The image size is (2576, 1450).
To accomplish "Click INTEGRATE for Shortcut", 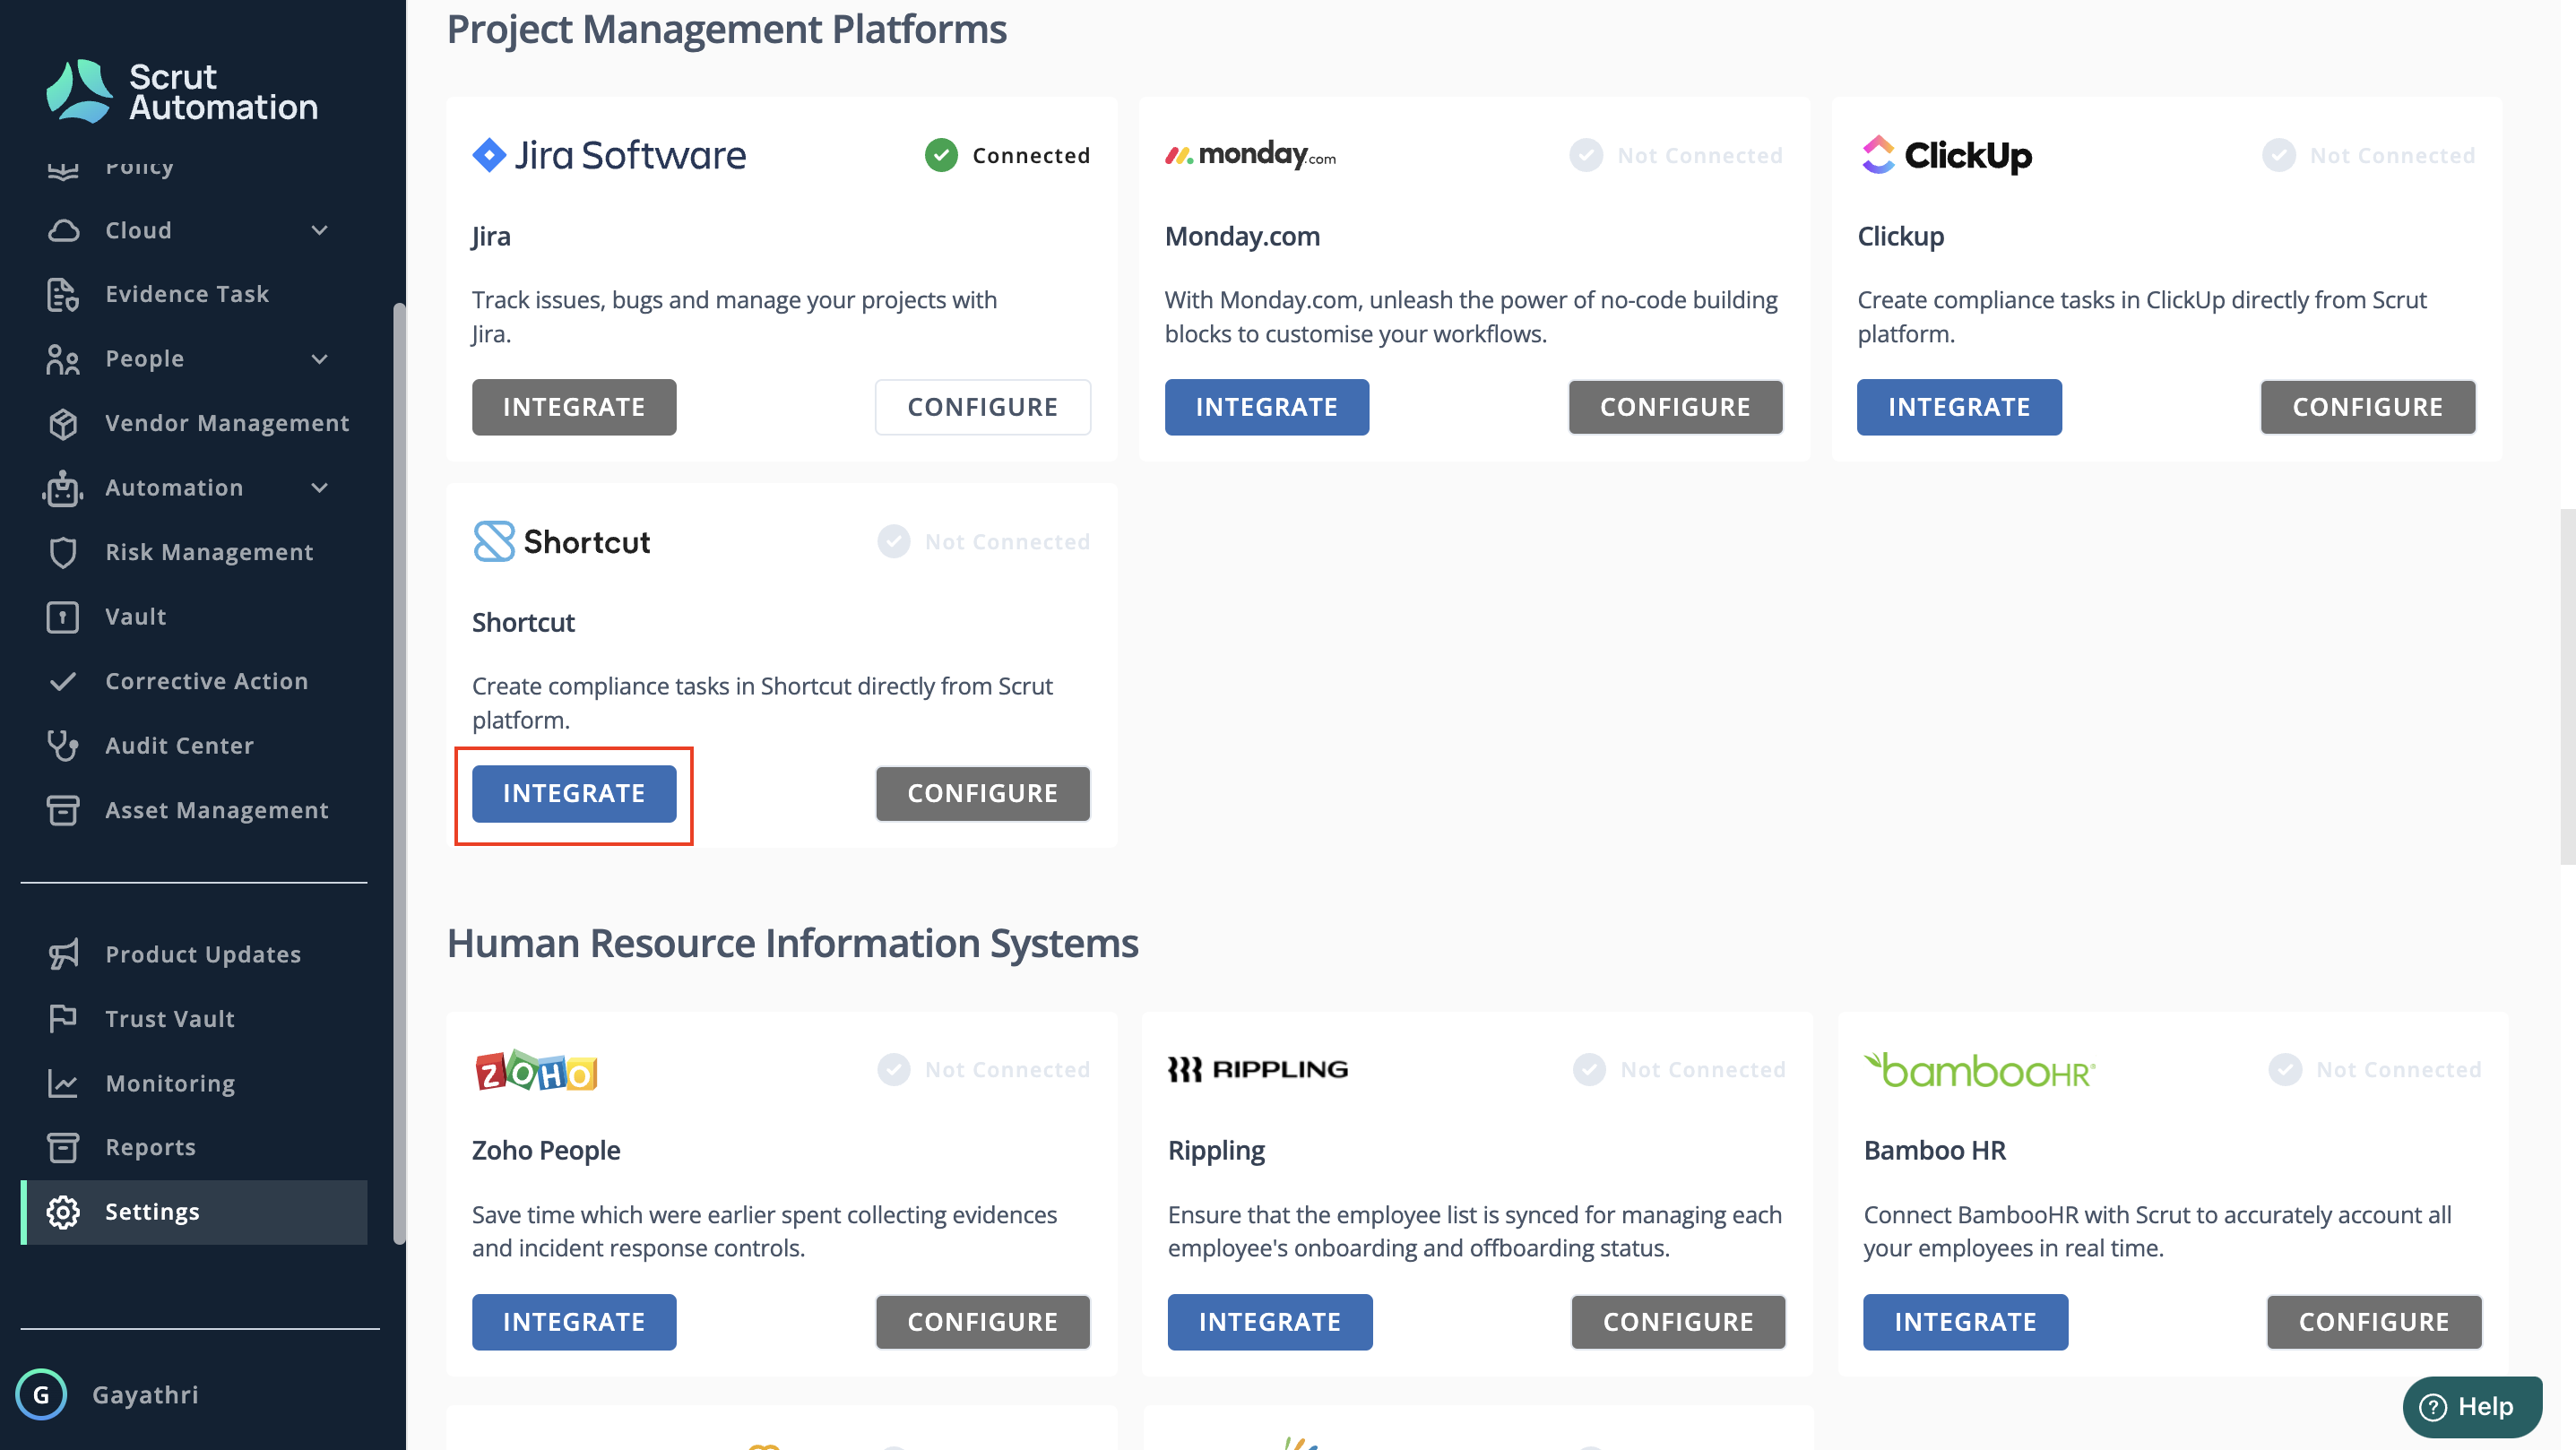I will (574, 793).
